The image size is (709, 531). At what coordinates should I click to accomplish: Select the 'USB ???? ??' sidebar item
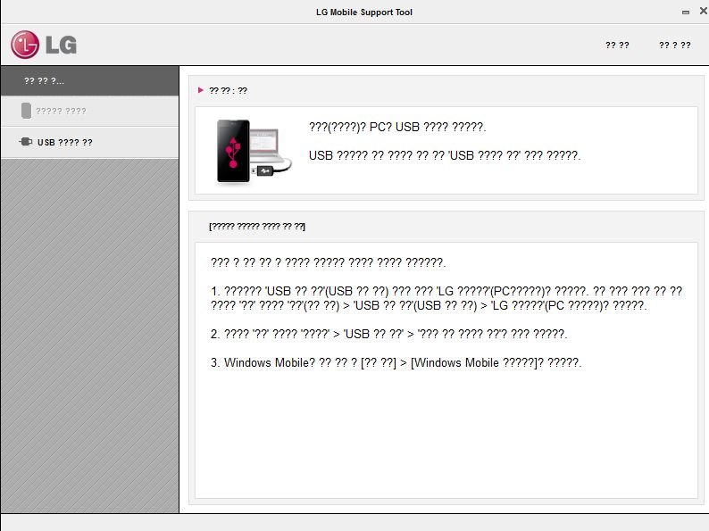(x=89, y=143)
